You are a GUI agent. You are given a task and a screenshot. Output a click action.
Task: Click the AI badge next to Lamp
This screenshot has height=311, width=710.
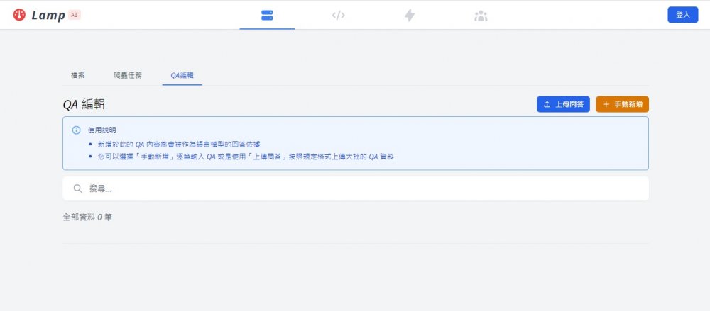pyautogui.click(x=75, y=15)
